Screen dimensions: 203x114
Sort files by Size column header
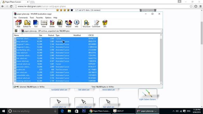(x=37, y=35)
